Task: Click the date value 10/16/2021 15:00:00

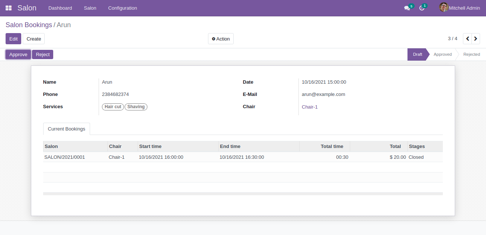Action: (x=324, y=82)
